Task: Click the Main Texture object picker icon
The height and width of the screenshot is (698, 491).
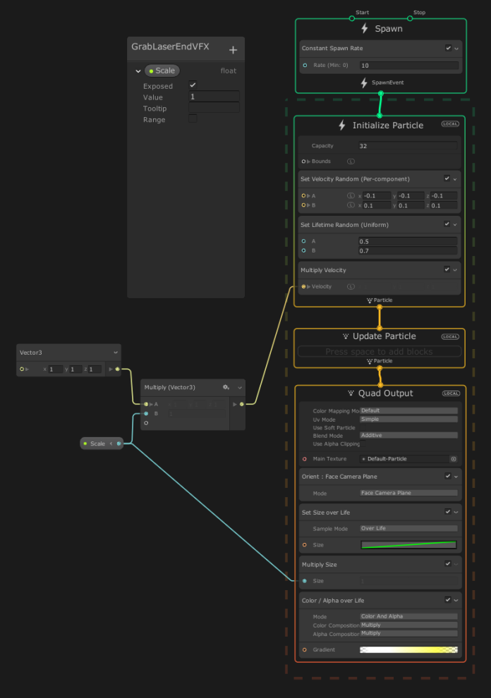Action: (453, 459)
